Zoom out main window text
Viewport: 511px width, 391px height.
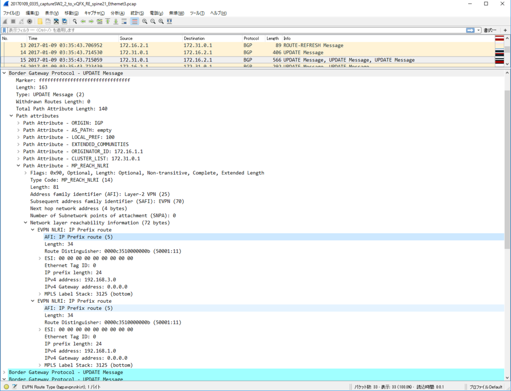pos(153,21)
